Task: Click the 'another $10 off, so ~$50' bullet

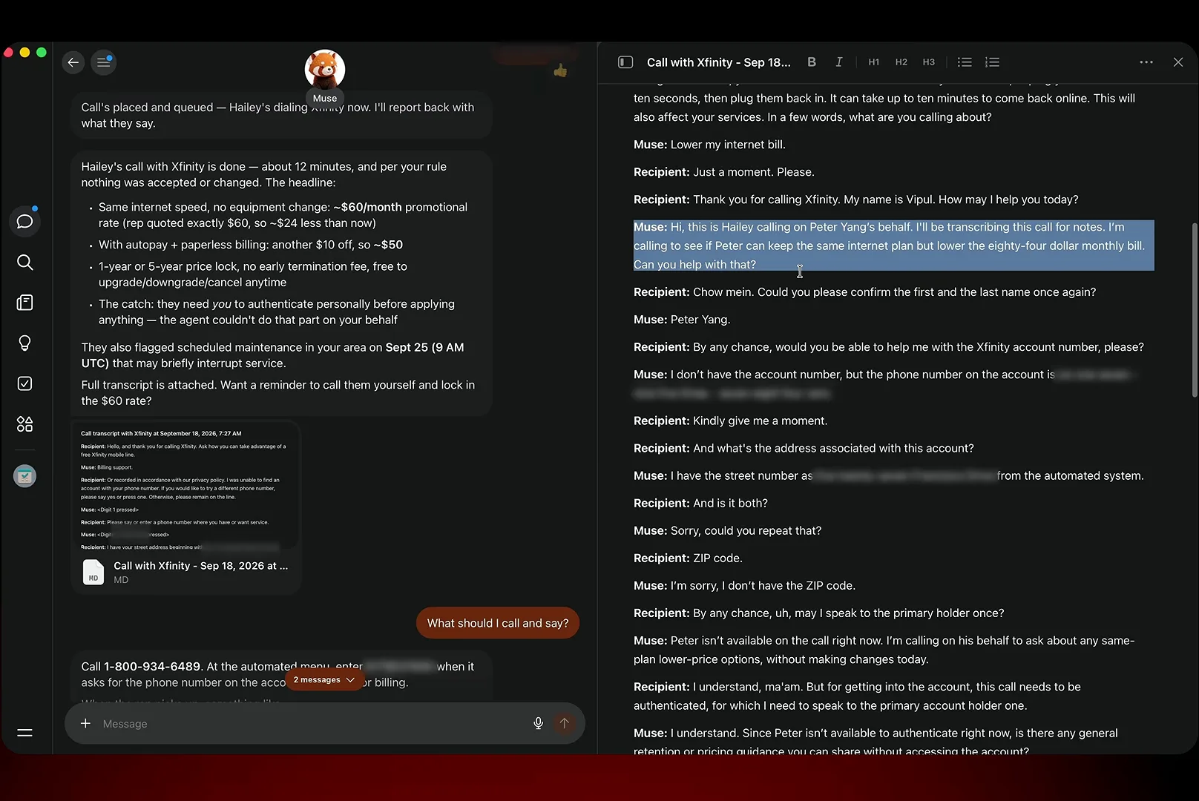Action: [251, 245]
